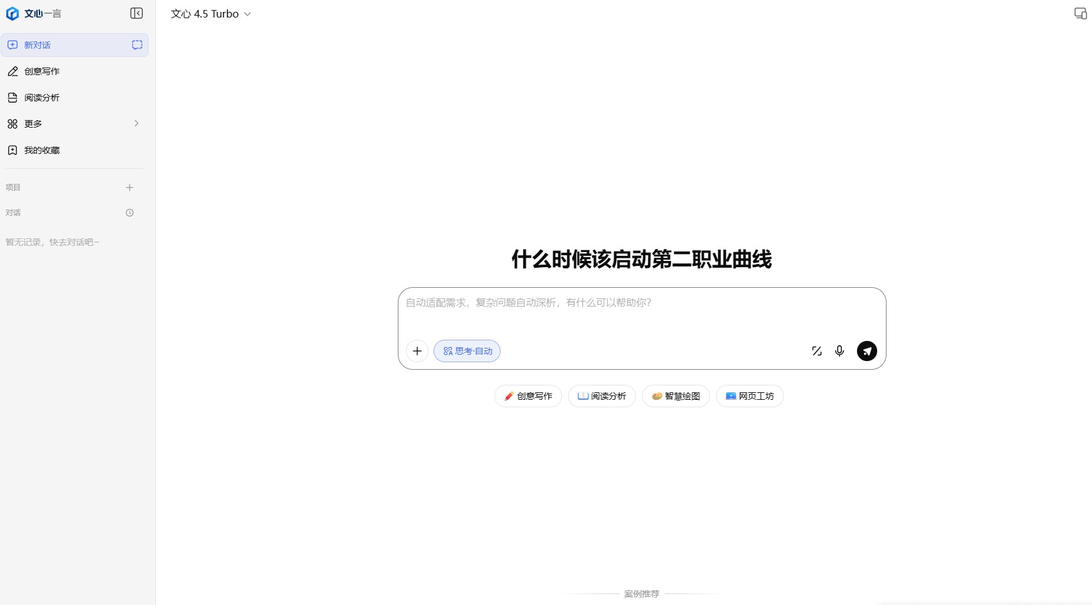The height and width of the screenshot is (605, 1092).
Task: Collapse the sidebar with the collapse icon
Action: [137, 13]
